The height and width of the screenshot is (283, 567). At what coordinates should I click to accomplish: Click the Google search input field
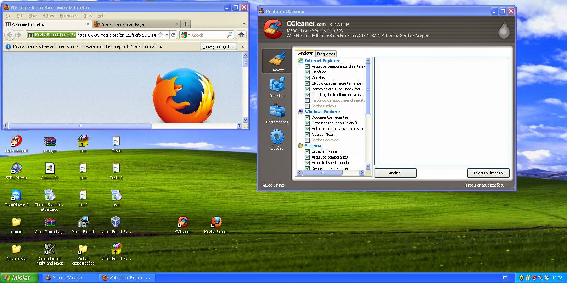(x=208, y=35)
